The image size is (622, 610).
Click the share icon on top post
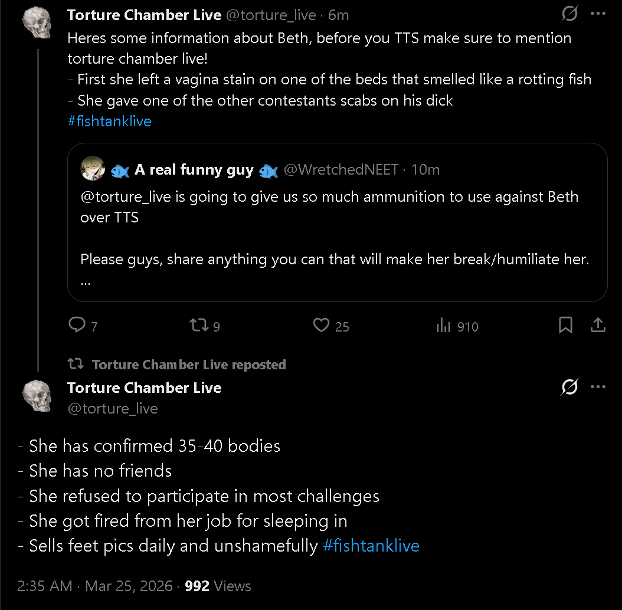pos(597,325)
